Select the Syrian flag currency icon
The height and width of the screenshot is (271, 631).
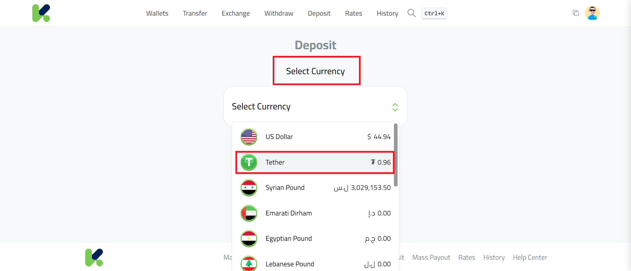coord(248,188)
